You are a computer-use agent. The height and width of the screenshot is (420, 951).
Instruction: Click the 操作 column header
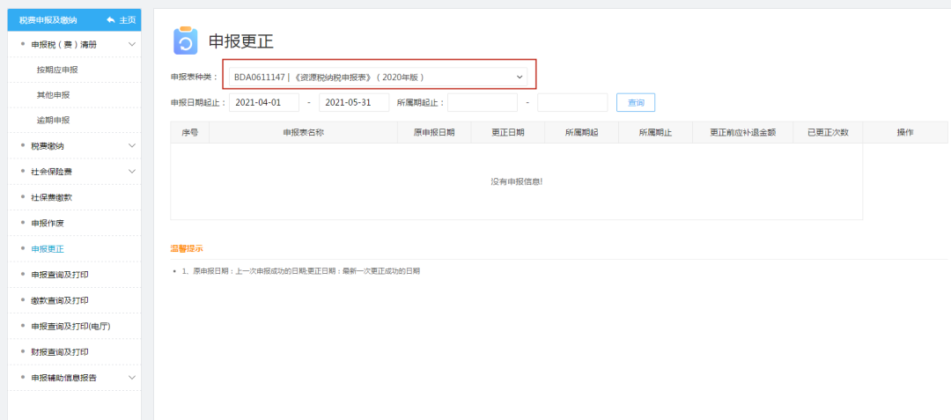[x=905, y=132]
